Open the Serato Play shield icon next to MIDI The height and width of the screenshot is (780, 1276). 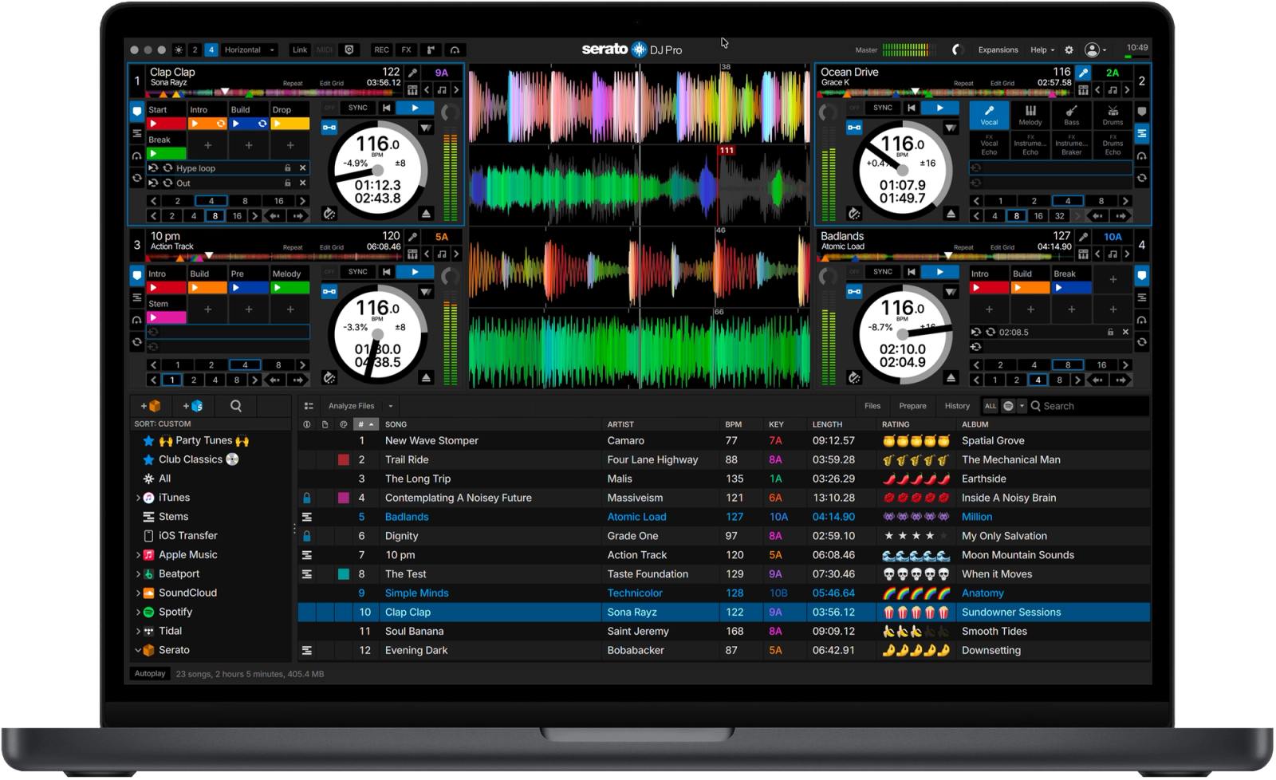tap(349, 50)
